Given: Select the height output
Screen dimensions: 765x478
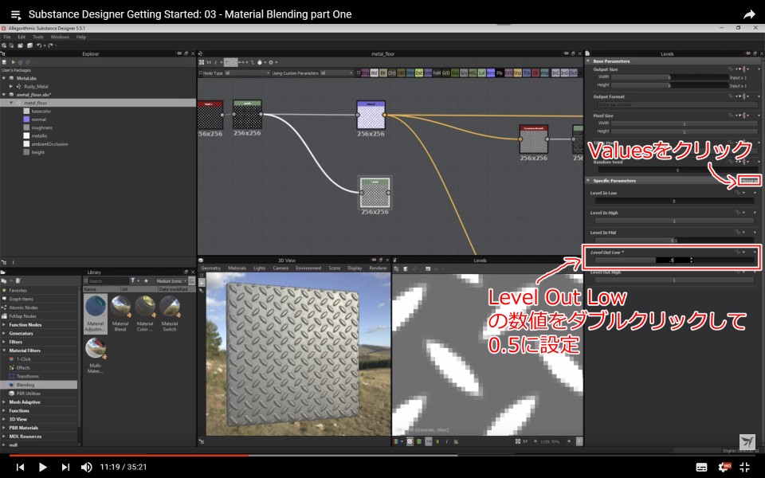Looking at the screenshot, I should point(37,153).
